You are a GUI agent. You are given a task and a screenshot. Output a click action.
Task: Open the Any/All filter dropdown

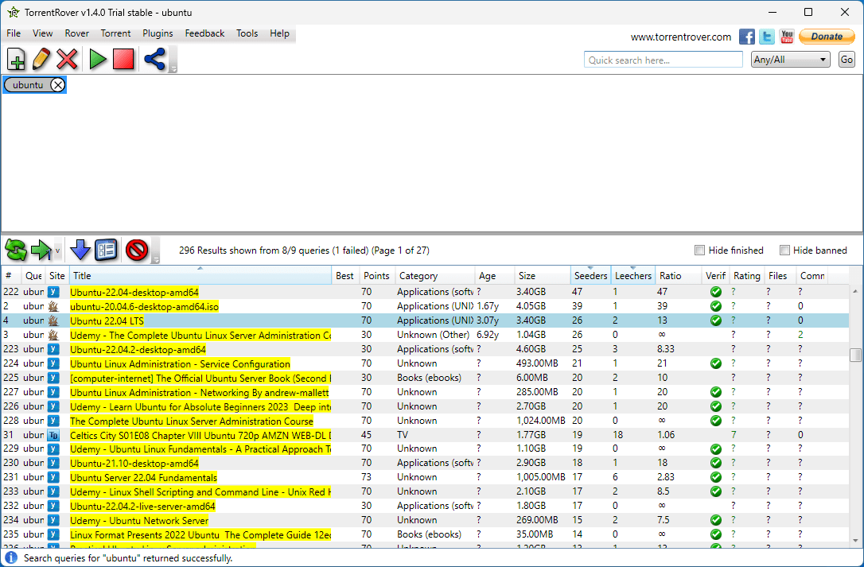pos(790,60)
